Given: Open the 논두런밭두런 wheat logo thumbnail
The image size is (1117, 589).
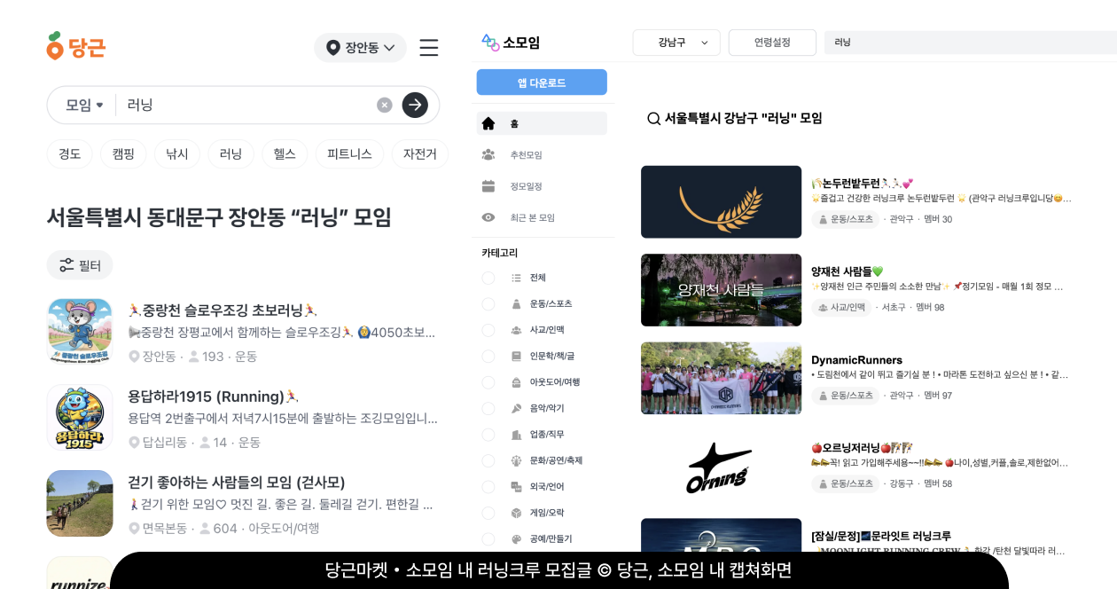Looking at the screenshot, I should pos(721,202).
